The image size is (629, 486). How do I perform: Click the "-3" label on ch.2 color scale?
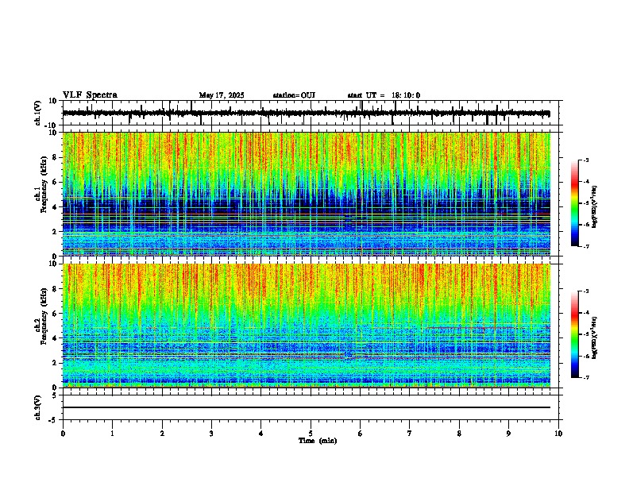click(586, 291)
